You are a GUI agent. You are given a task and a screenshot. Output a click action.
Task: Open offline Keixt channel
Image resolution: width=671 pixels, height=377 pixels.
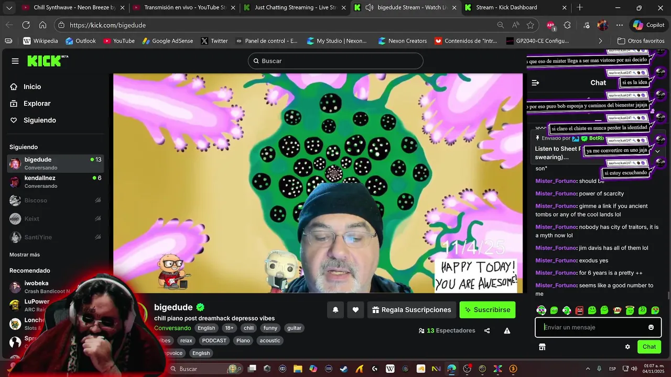pyautogui.click(x=56, y=219)
